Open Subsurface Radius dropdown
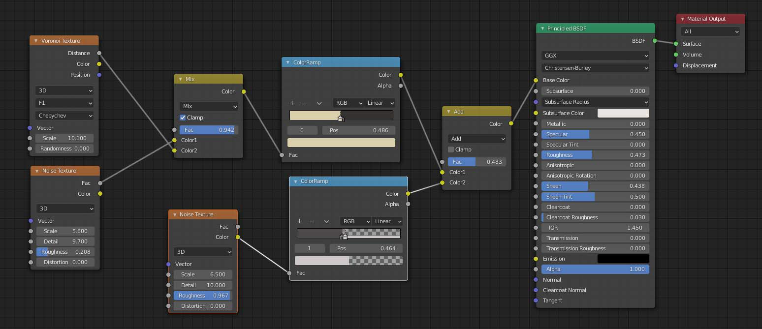 595,102
